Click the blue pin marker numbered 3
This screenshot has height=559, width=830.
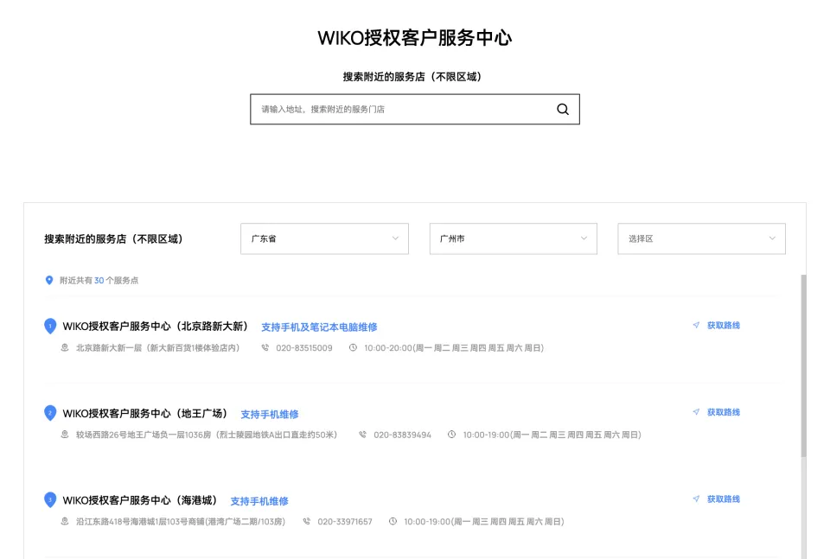tap(50, 499)
